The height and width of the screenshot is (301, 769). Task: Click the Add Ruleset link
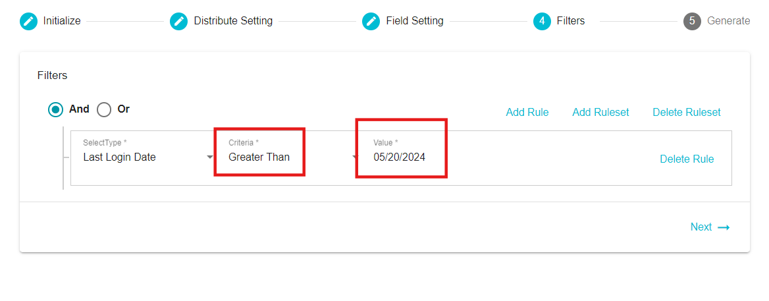pos(600,112)
